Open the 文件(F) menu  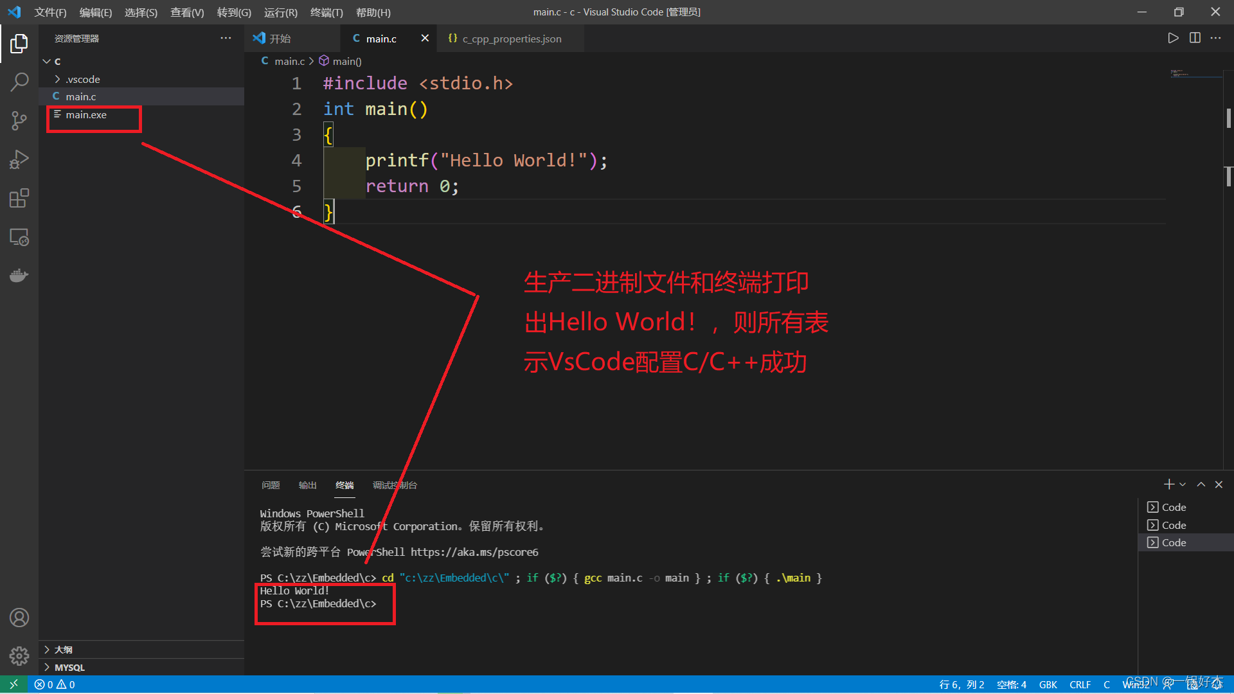[50, 12]
